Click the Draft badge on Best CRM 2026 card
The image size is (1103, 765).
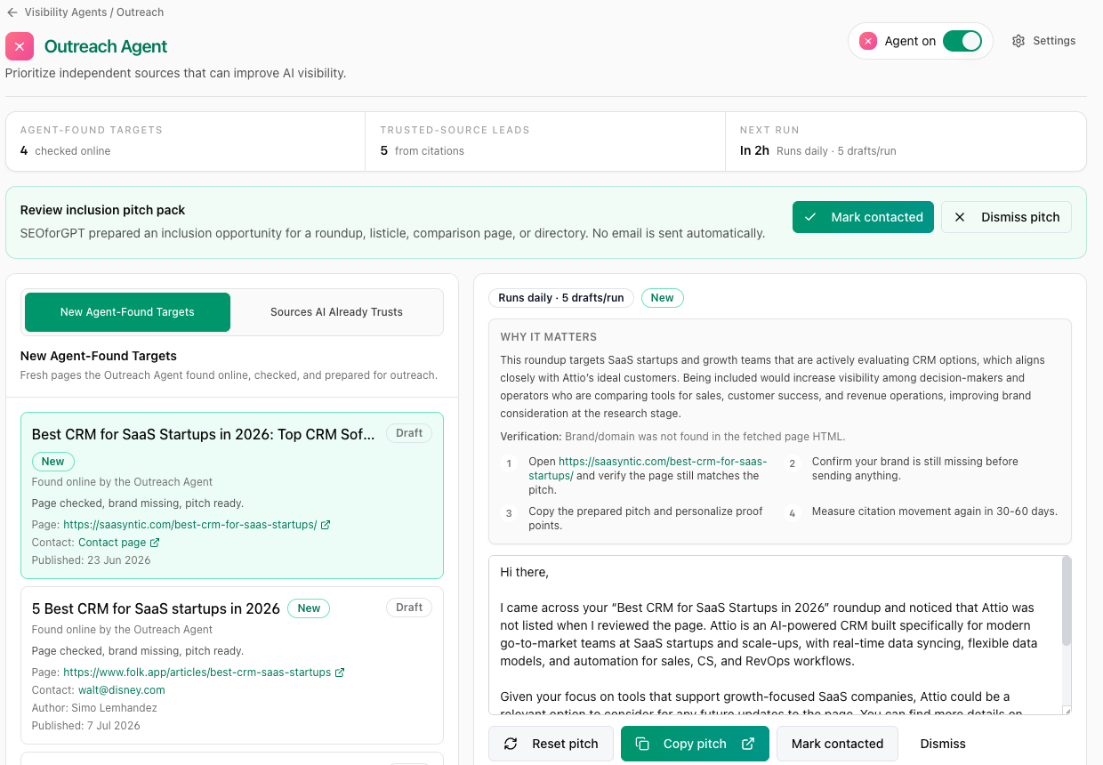[x=409, y=433]
